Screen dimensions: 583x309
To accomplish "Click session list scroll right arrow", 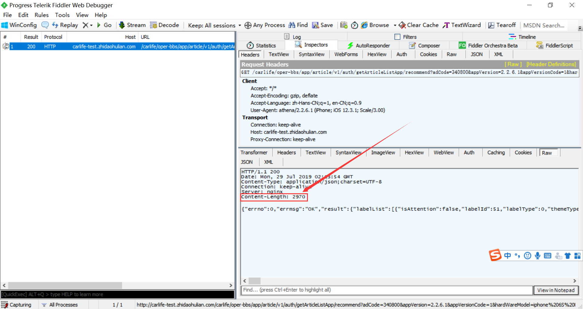I will (231, 285).
